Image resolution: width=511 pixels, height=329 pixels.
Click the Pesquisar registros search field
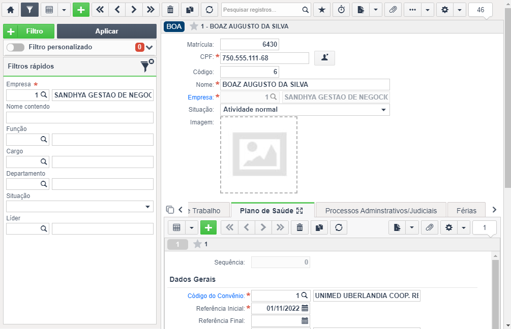click(x=261, y=10)
